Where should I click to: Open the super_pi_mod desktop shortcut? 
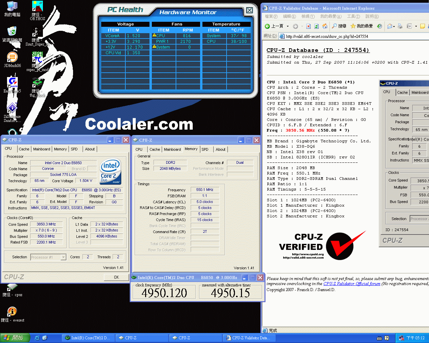pyautogui.click(x=38, y=62)
